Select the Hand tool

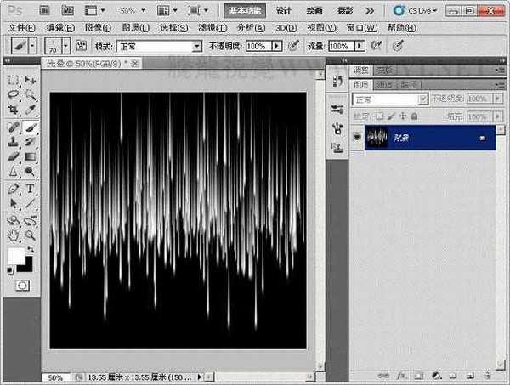(x=14, y=235)
